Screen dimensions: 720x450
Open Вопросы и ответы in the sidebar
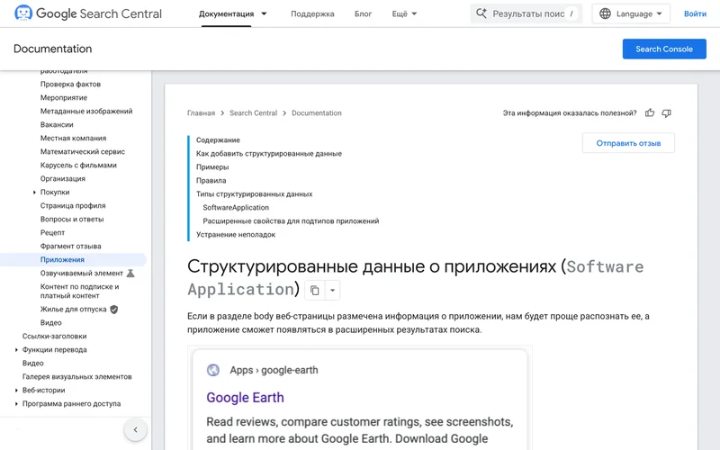(x=72, y=220)
